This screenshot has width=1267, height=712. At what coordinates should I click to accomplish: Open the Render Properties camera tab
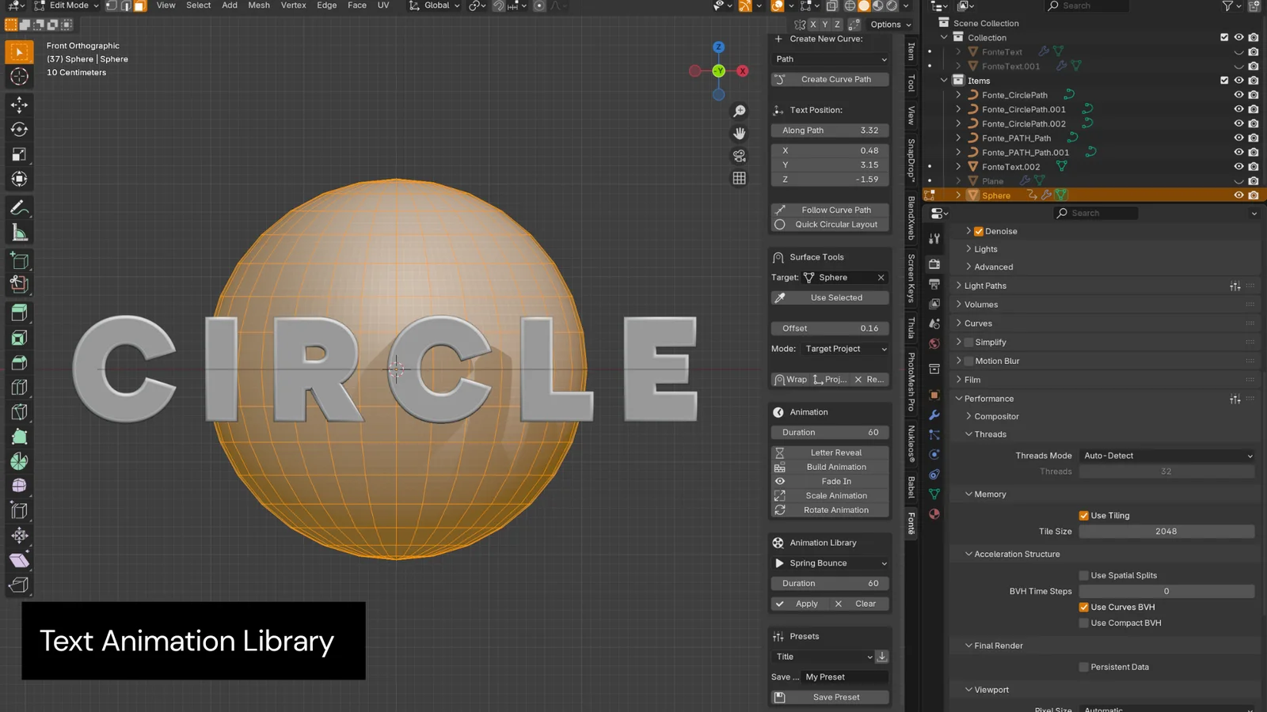click(934, 265)
